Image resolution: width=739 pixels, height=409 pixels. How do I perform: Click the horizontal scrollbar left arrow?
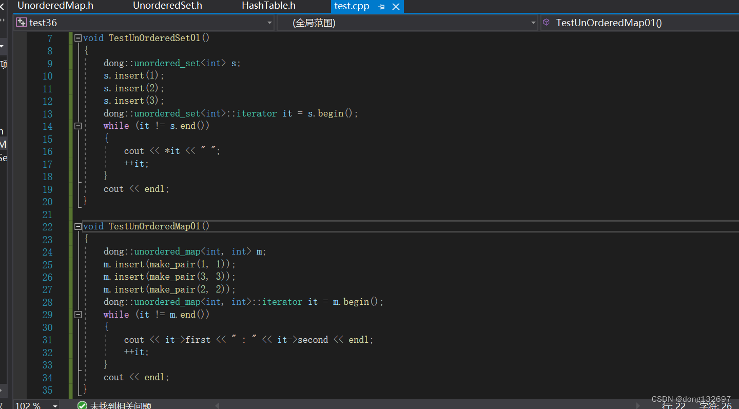(218, 405)
